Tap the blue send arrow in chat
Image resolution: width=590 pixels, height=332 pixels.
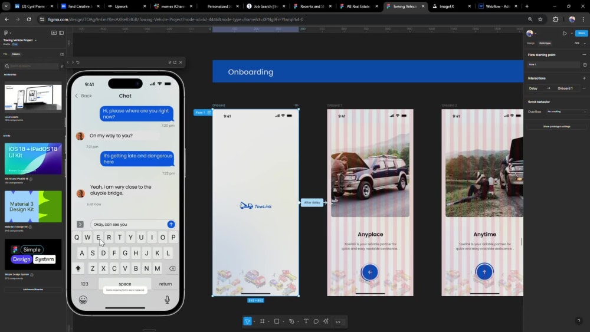(171, 225)
